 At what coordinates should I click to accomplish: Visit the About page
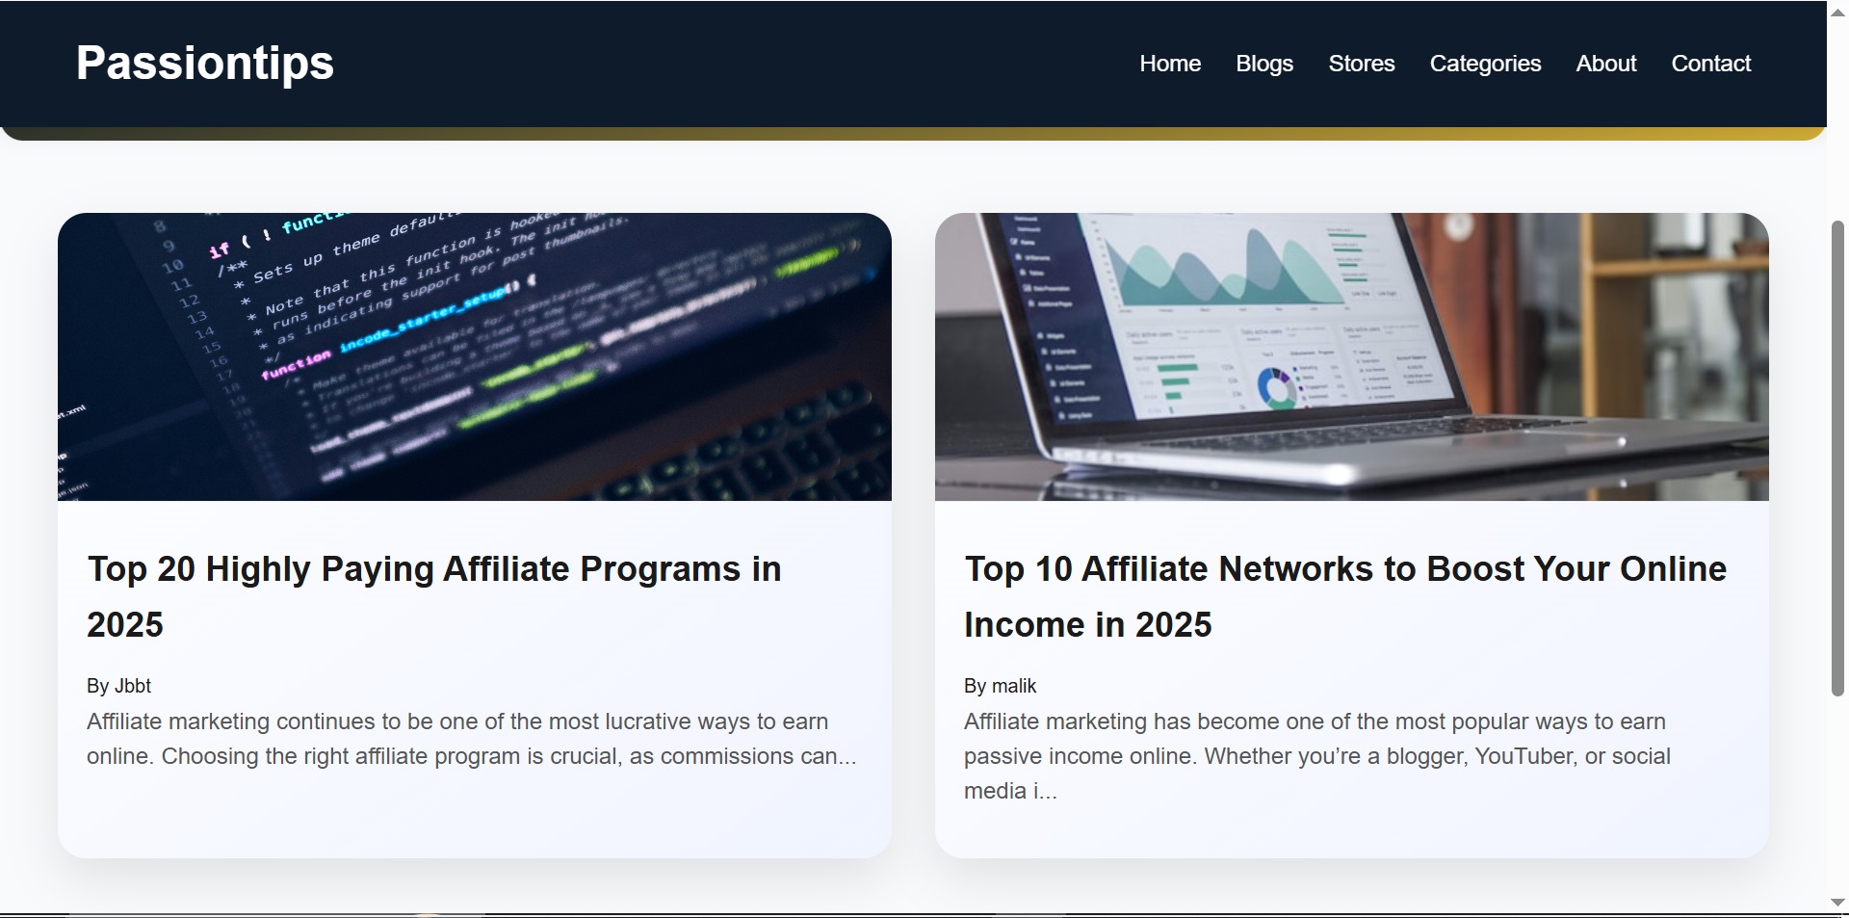[1606, 64]
